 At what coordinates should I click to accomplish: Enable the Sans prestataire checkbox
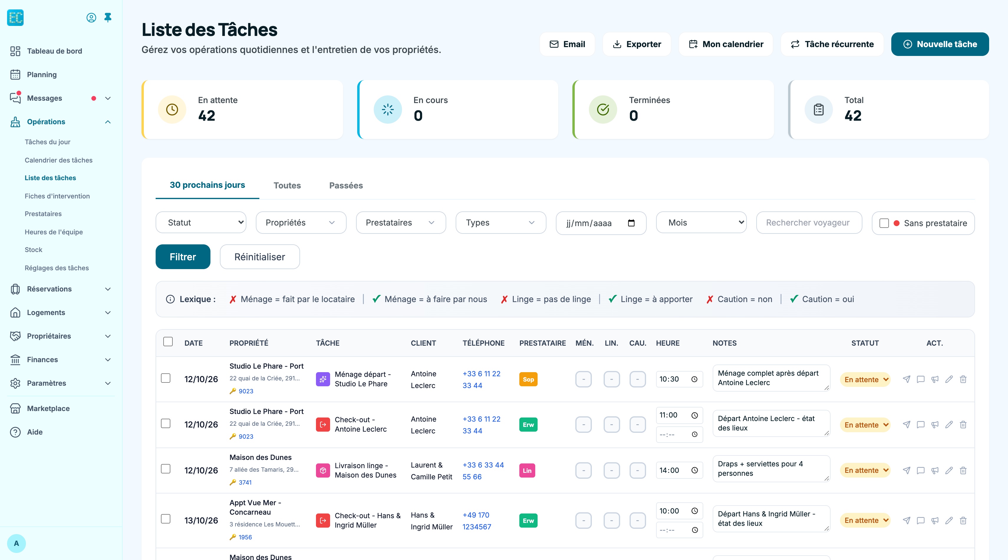[x=884, y=223]
